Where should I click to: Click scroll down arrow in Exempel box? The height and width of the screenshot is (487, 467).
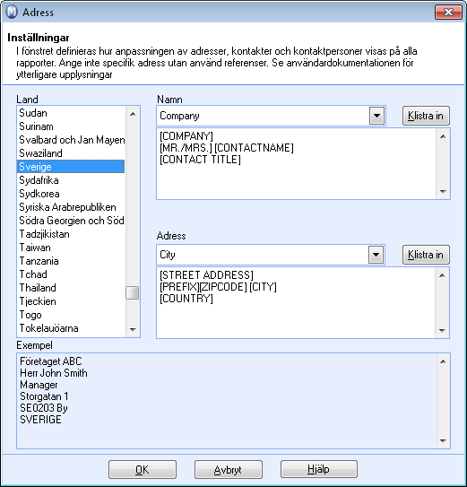point(443,441)
